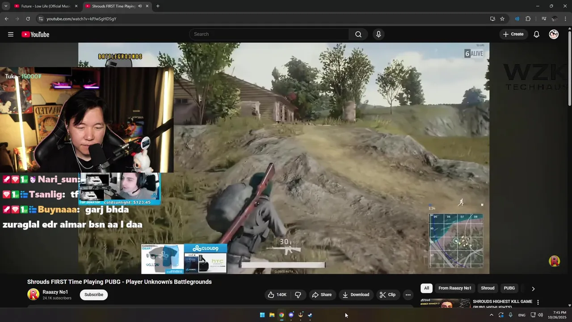Open the Raaazy No1 channel name link

[x=55, y=292]
